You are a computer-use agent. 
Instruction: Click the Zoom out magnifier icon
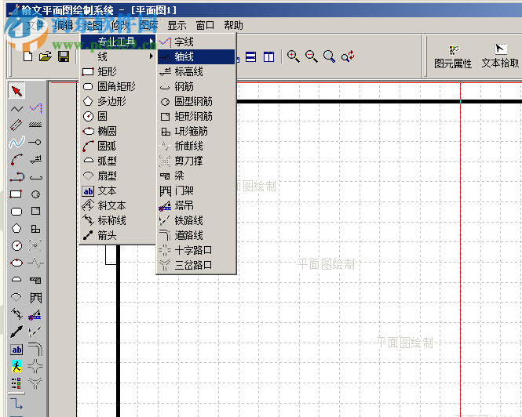[x=312, y=56]
